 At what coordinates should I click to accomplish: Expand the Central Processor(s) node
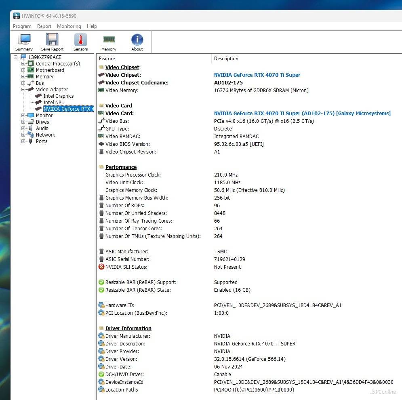[23, 64]
